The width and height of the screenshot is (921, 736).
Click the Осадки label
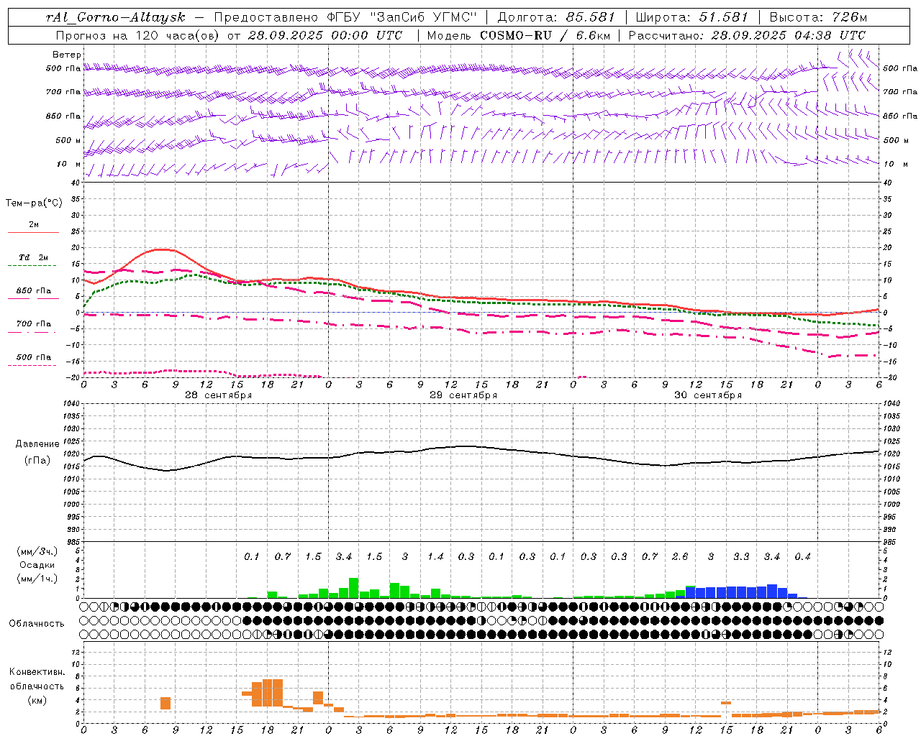pyautogui.click(x=37, y=565)
